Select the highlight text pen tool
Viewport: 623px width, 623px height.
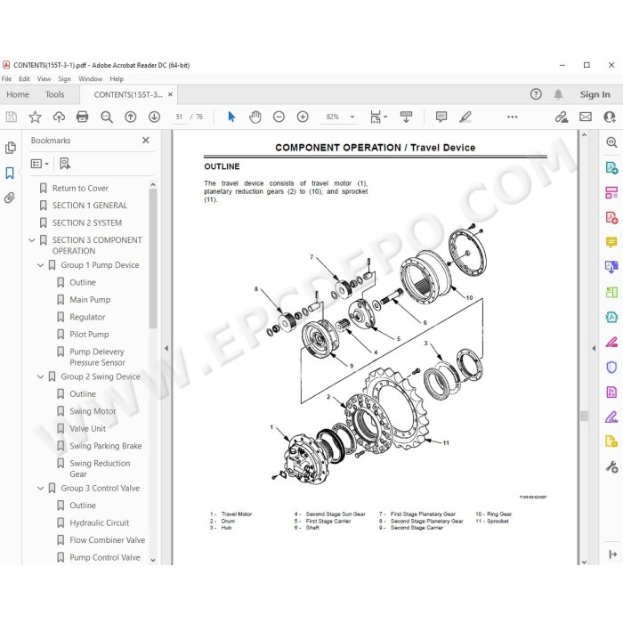coord(465,117)
